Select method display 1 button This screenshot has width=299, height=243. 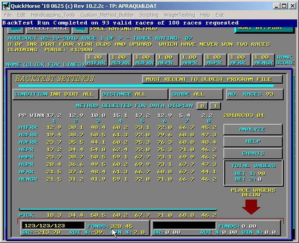(214, 106)
